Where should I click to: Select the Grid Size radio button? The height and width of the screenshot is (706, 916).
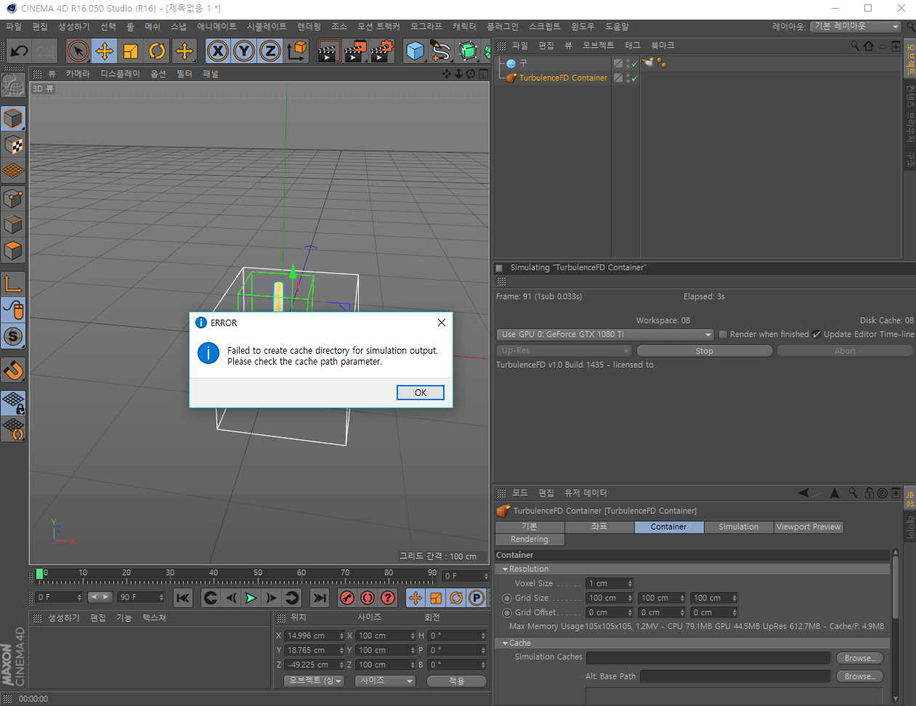[x=507, y=599]
